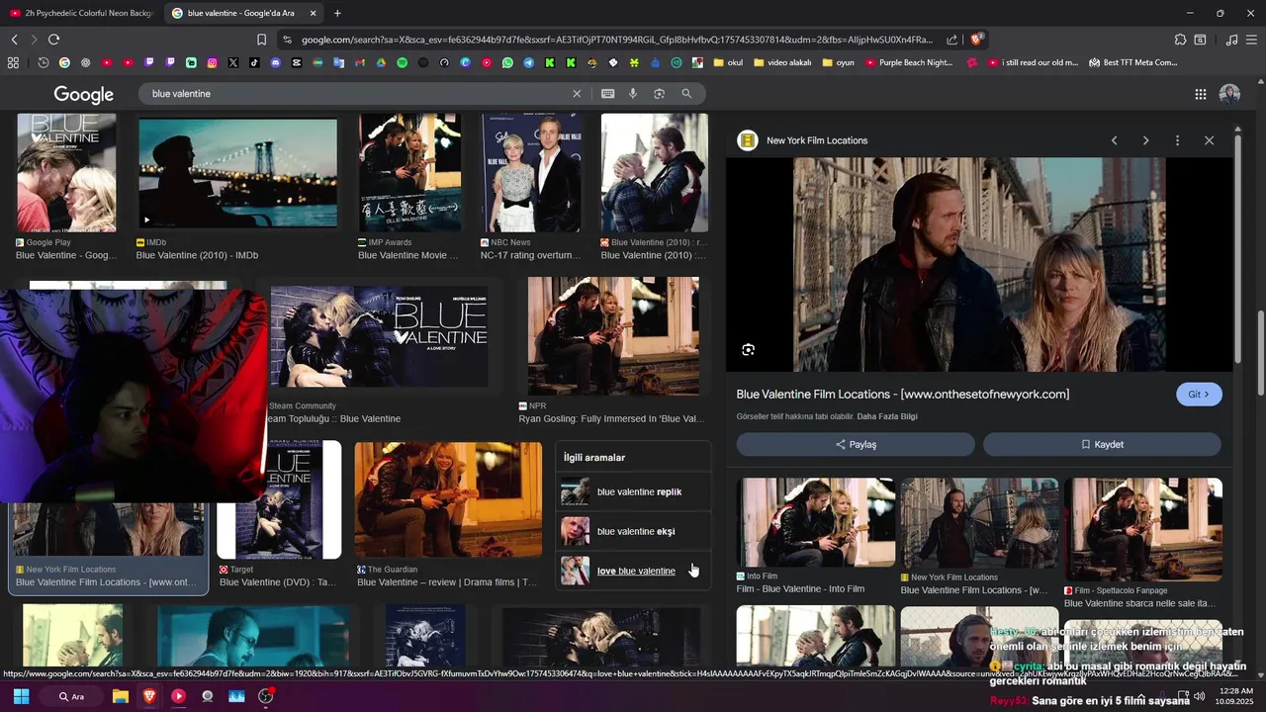This screenshot has width=1266, height=712.
Task: Open the Brave music note playlist icon
Action: coord(1231,40)
